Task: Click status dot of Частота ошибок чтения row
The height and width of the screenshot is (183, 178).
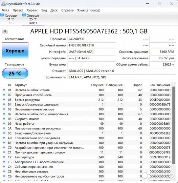Action: click(4, 90)
